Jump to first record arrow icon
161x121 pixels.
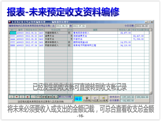[x=22, y=97]
